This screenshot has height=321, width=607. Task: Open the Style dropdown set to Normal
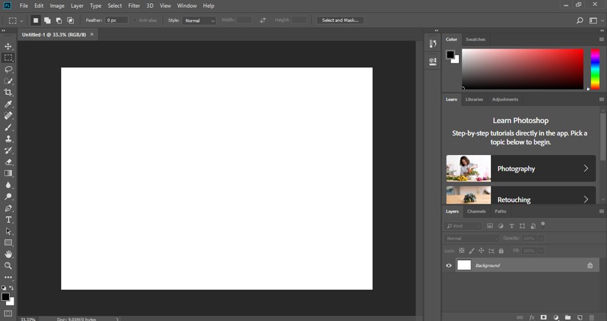click(x=199, y=21)
